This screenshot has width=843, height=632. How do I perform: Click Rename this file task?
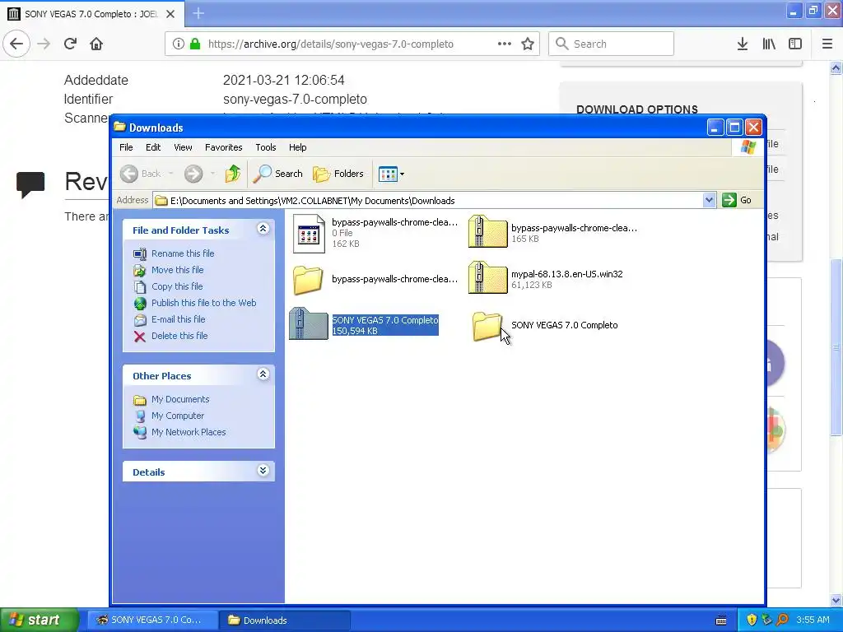coord(182,253)
